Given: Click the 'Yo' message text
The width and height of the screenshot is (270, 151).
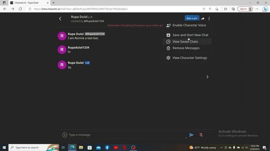Looking at the screenshot, I should click(69, 68).
